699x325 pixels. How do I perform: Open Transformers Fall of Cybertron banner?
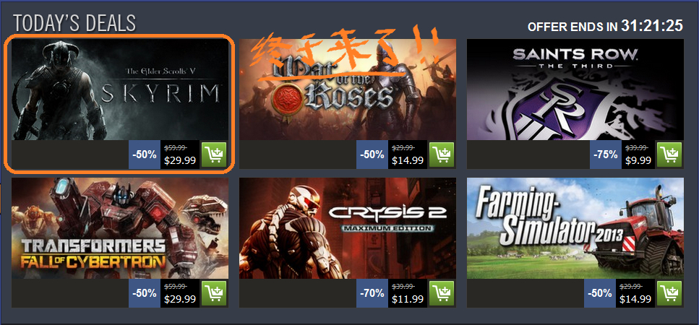(x=120, y=228)
